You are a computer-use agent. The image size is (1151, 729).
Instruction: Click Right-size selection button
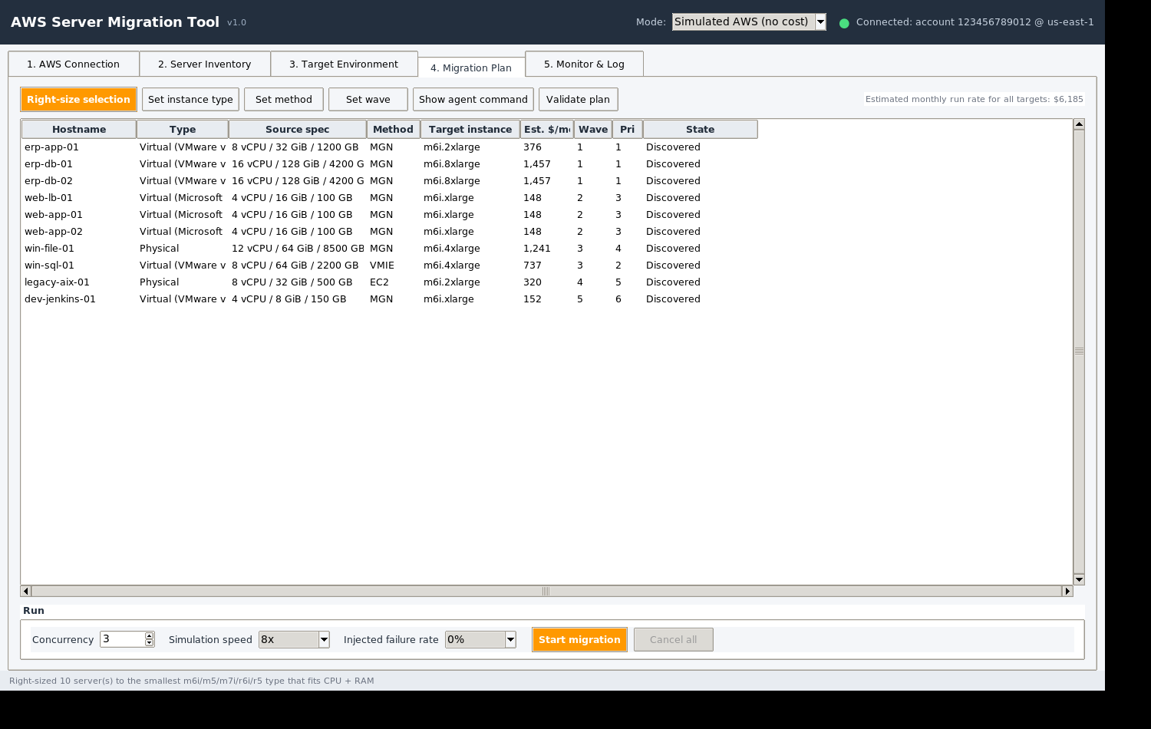[78, 100]
